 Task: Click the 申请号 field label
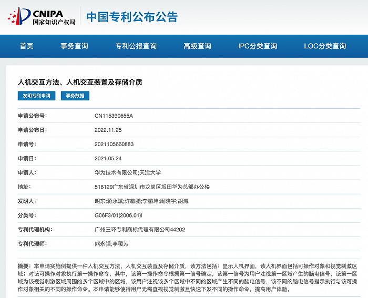pos(27,145)
